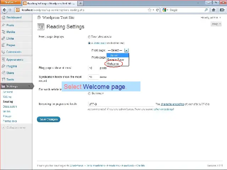Open Tools in the sidebar

coord(10,79)
